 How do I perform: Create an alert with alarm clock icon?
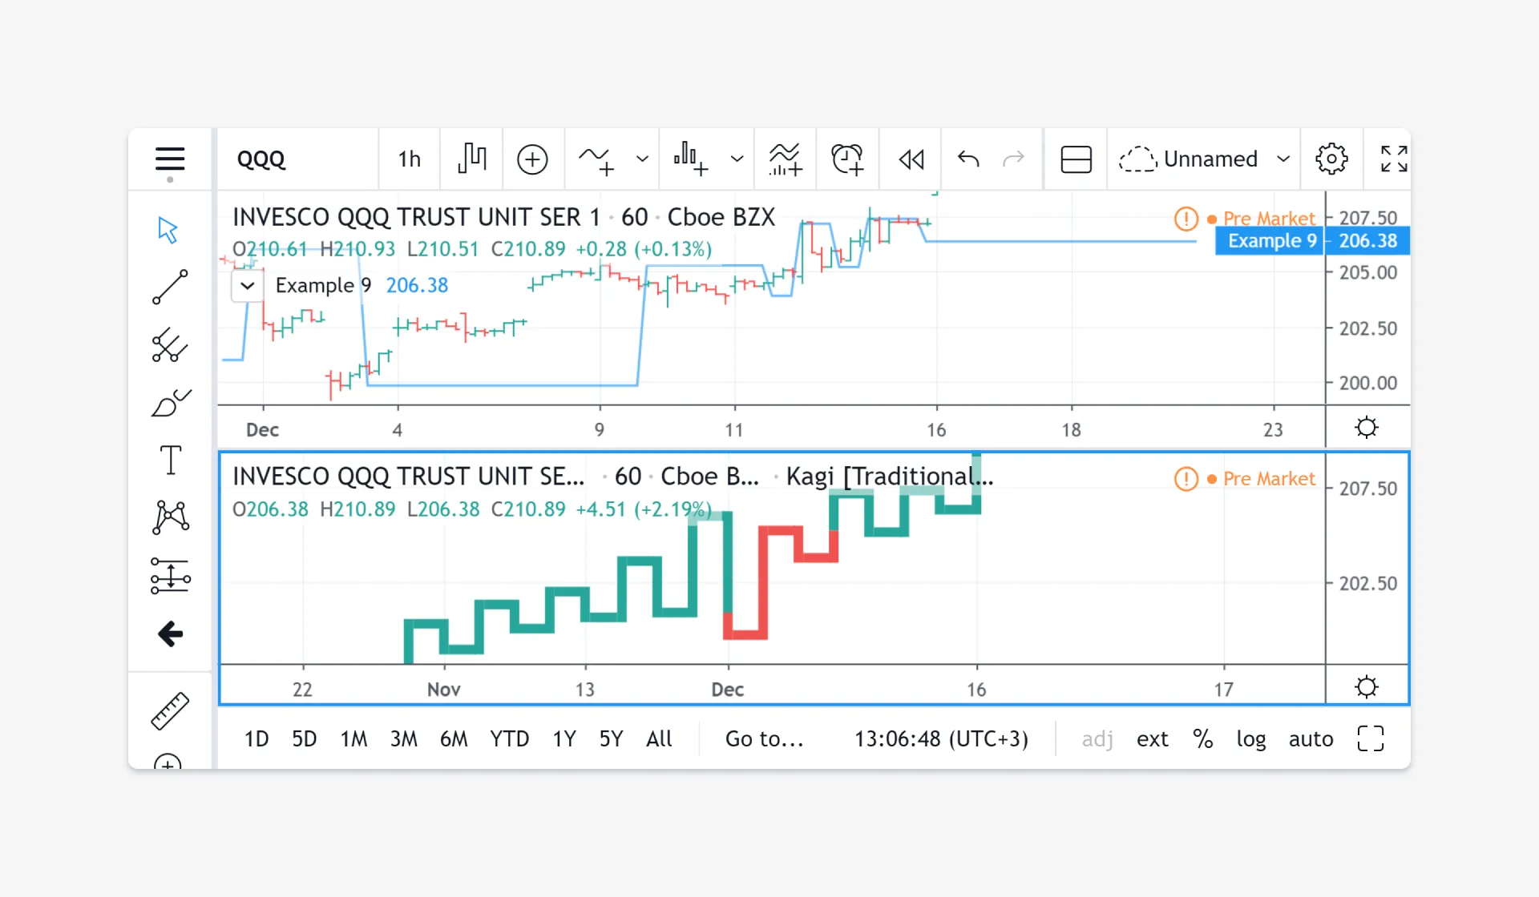pos(847,159)
